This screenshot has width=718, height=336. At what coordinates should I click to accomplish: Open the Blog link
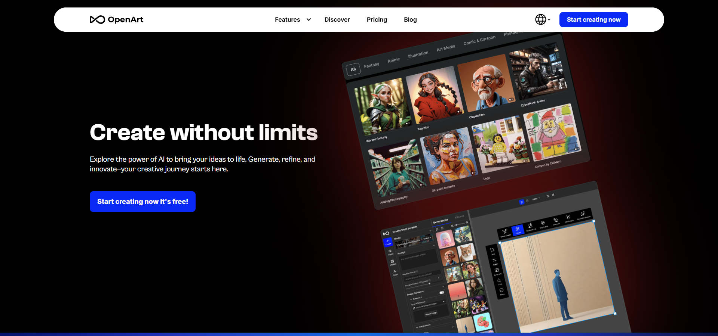point(410,19)
